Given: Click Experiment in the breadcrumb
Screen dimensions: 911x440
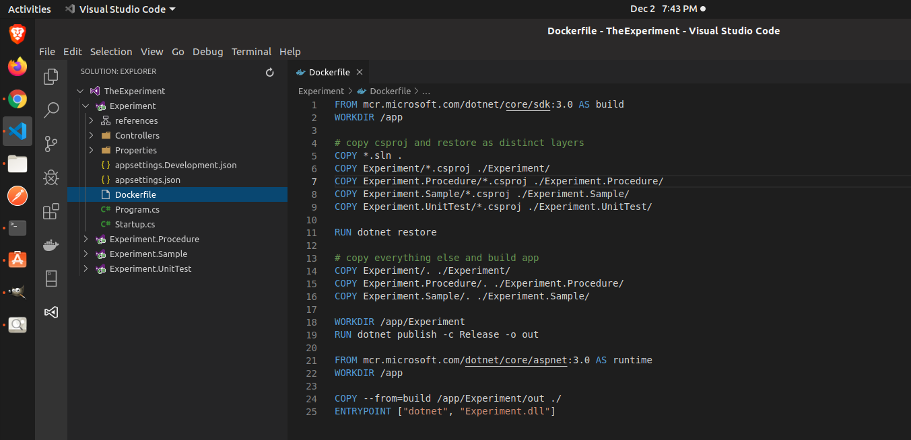Looking at the screenshot, I should (x=321, y=91).
